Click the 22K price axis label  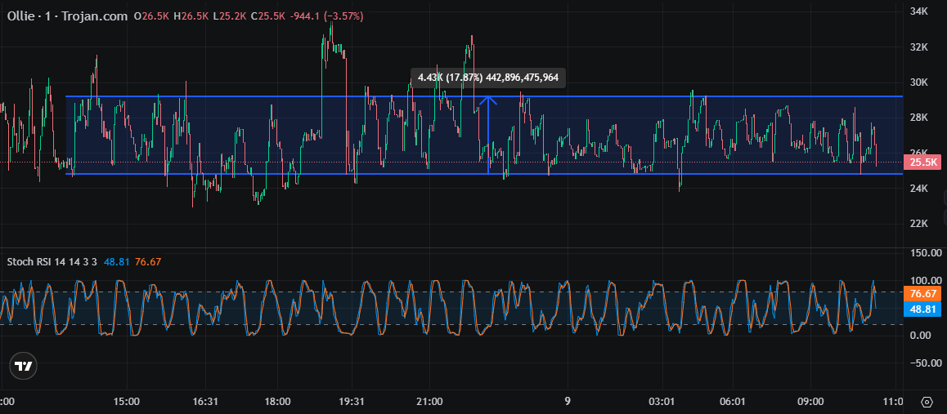coord(918,224)
